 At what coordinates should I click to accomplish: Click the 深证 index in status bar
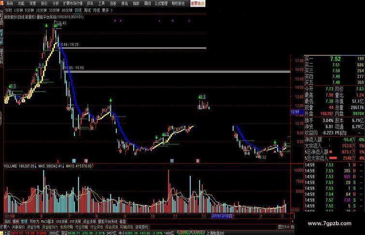83,233
